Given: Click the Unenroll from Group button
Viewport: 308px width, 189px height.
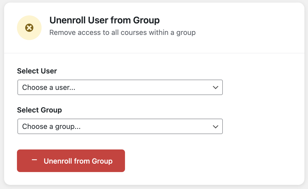Looking at the screenshot, I should click(x=71, y=161).
